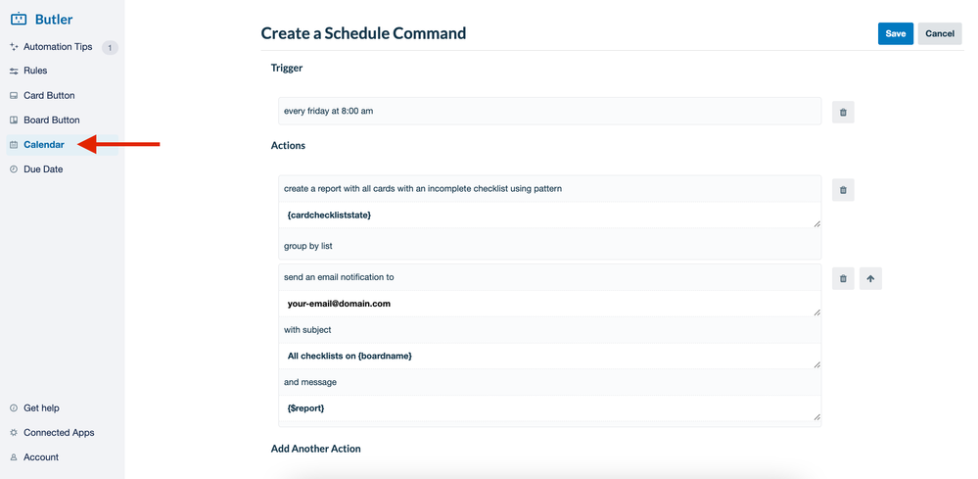Image resolution: width=978 pixels, height=479 pixels.
Task: Delete the every friday trigger
Action: coord(843,113)
